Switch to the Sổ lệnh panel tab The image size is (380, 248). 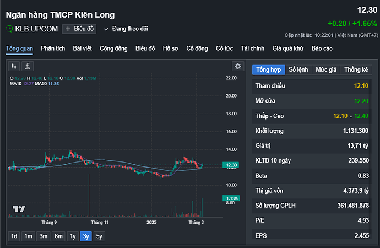pyautogui.click(x=298, y=69)
